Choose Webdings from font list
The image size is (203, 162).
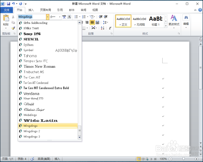click(x=48, y=115)
